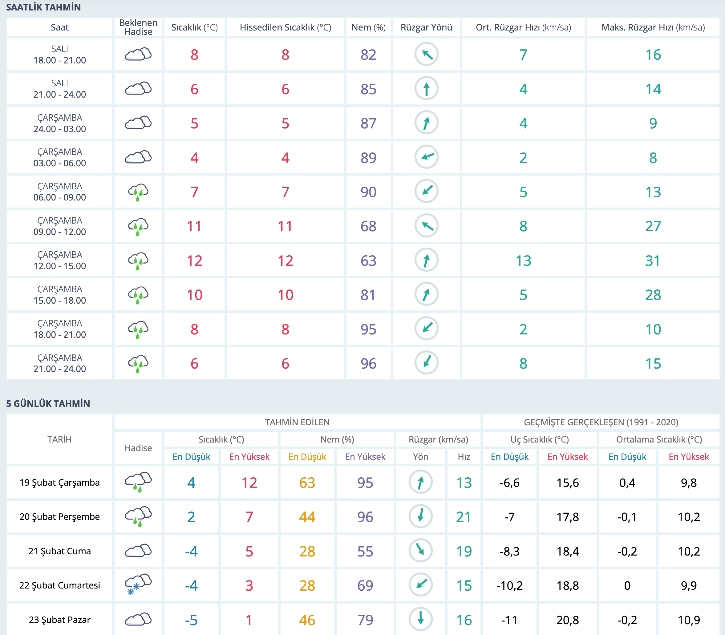This screenshot has width=725, height=635.
Task: Click the Rüzgar Yönü column header
Action: coord(426,27)
